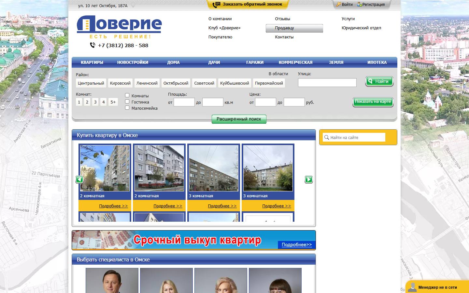Open the Контакты menu link
469x293 pixels.
point(284,37)
